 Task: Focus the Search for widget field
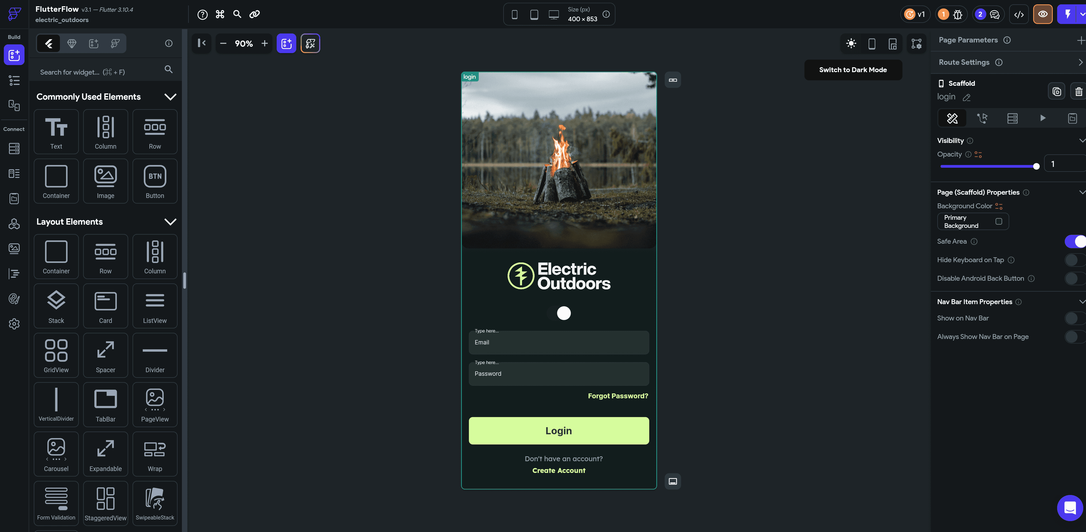click(x=105, y=72)
